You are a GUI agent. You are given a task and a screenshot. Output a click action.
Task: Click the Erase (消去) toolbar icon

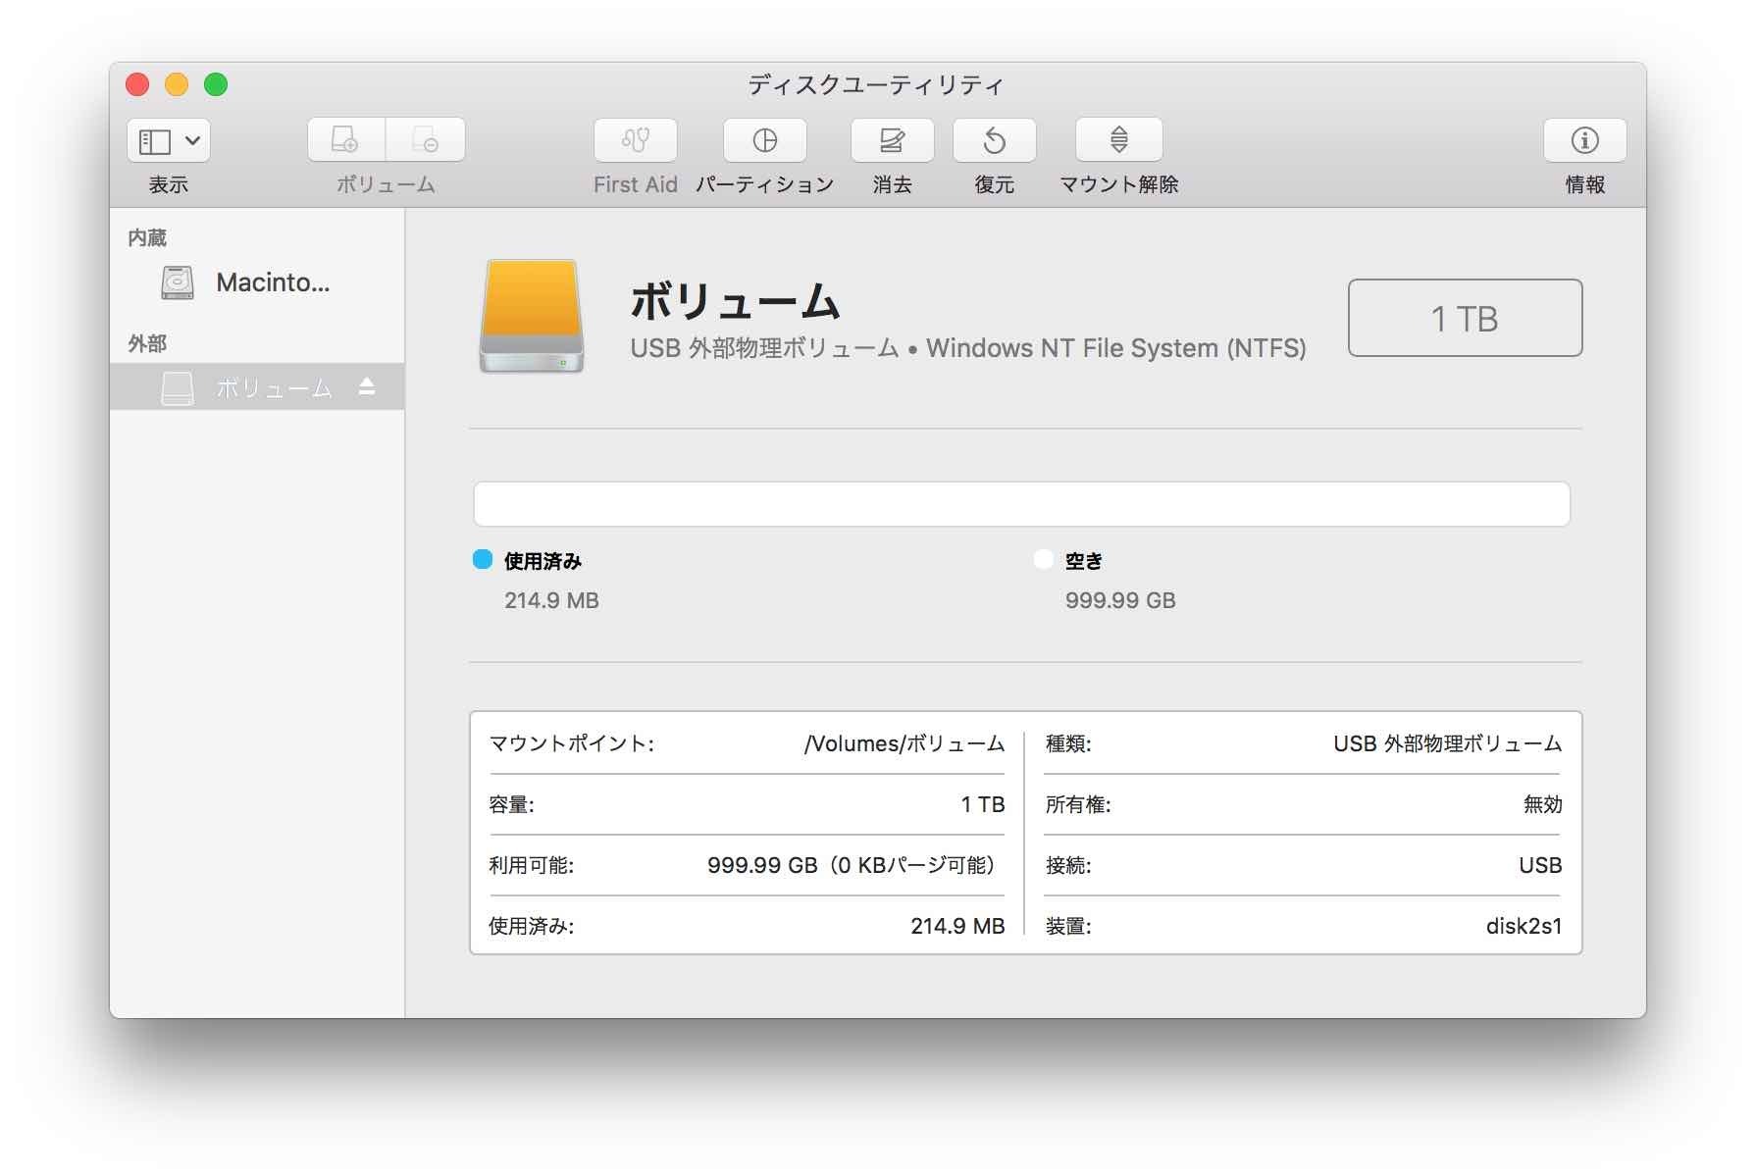point(893,140)
